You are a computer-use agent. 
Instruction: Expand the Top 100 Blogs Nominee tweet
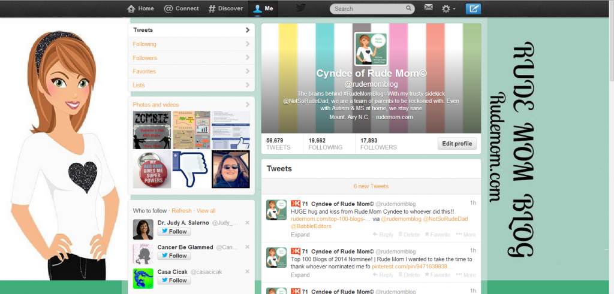click(300, 275)
